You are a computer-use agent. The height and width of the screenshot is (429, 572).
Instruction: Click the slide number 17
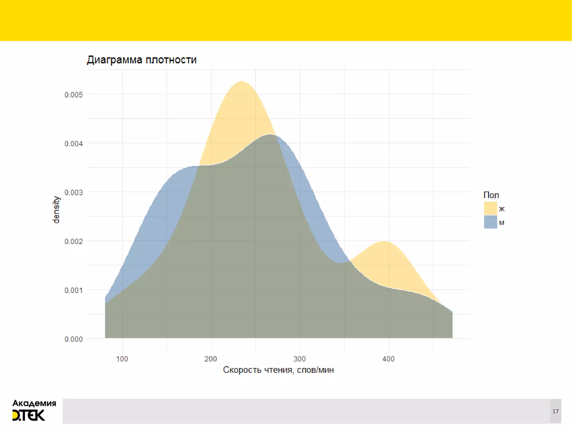coord(555,411)
